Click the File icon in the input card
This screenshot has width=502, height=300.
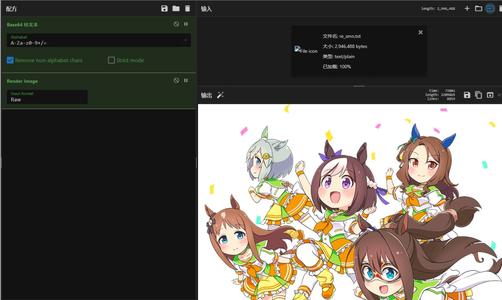306,50
